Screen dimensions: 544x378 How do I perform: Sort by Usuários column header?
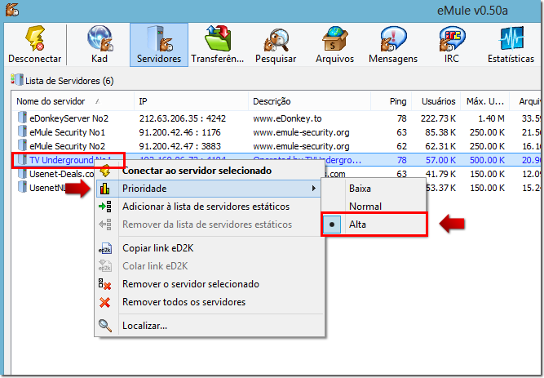[x=436, y=101]
